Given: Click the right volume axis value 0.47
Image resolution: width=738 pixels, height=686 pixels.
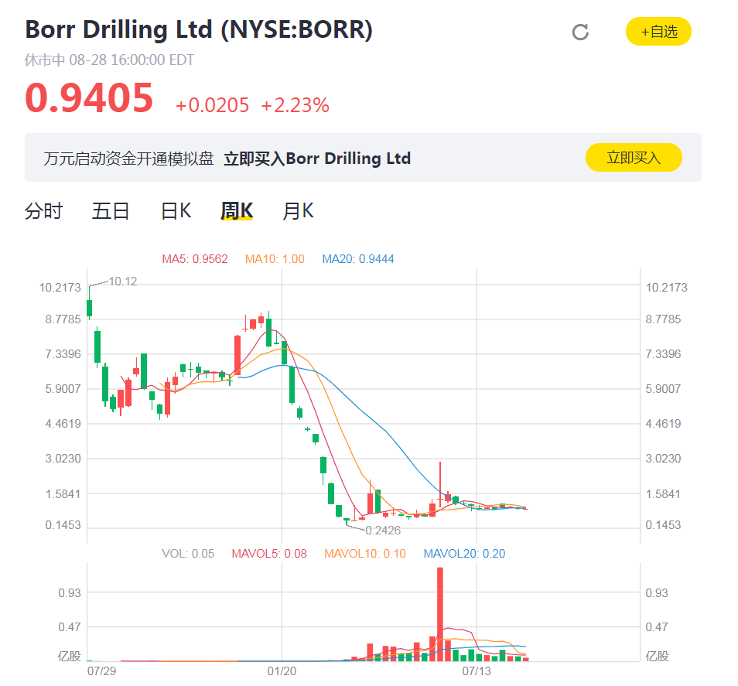Looking at the screenshot, I should [x=657, y=626].
